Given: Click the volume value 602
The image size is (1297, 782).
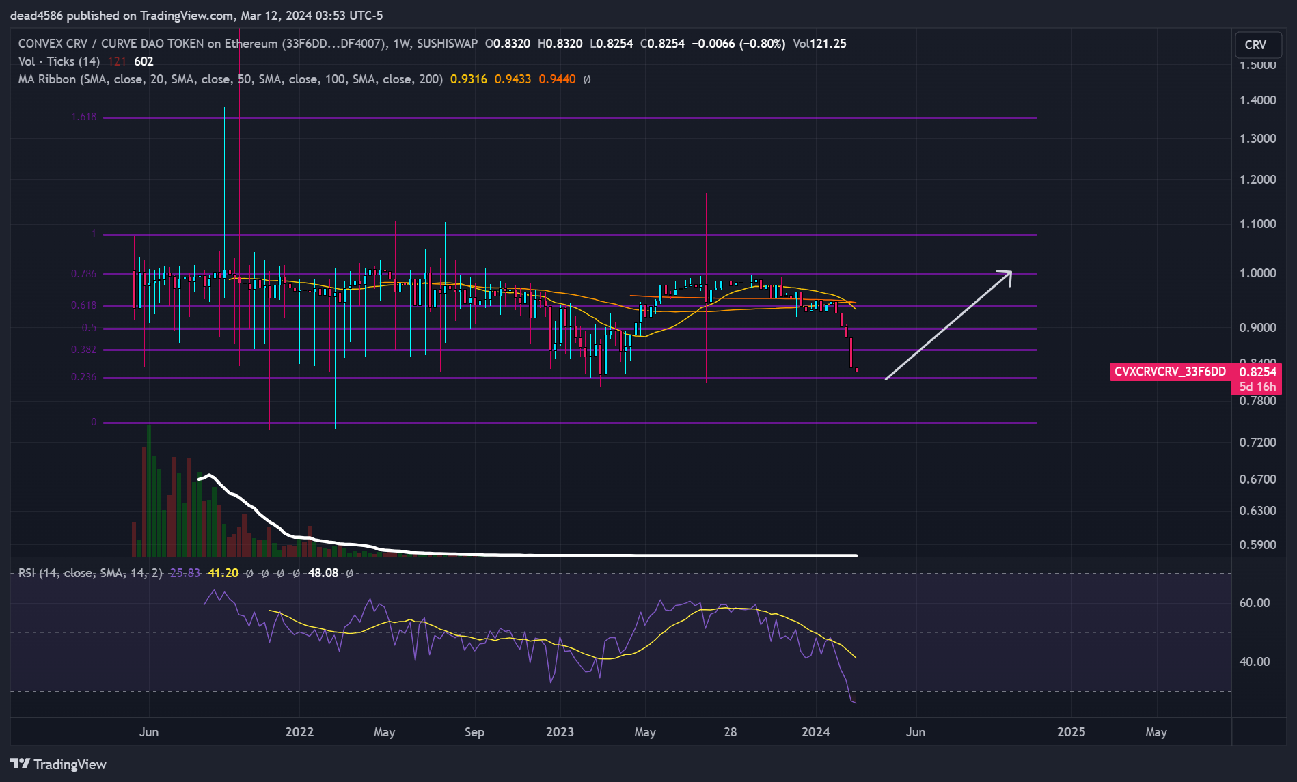Looking at the screenshot, I should pyautogui.click(x=144, y=61).
